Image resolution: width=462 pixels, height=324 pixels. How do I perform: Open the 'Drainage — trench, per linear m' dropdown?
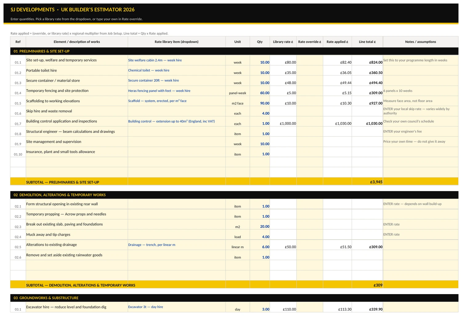point(176,245)
